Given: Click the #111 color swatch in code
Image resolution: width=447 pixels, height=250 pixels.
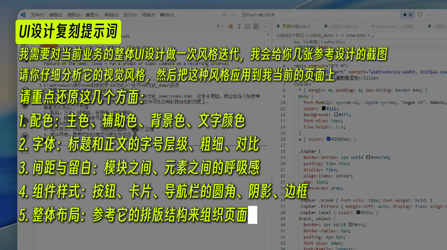Looking at the screenshot, I should click(x=324, y=108).
